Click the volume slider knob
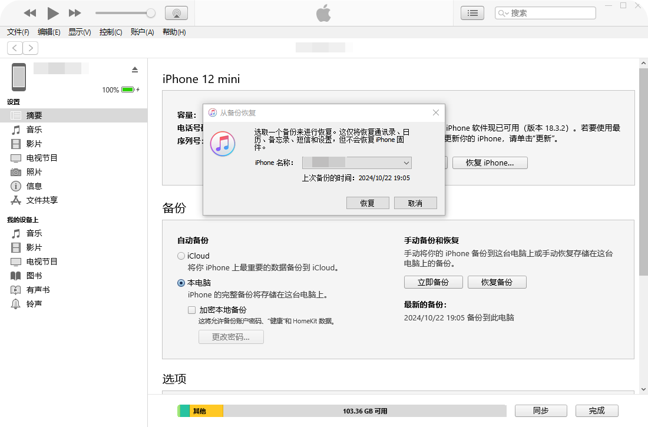The height and width of the screenshot is (427, 648). pyautogui.click(x=151, y=13)
